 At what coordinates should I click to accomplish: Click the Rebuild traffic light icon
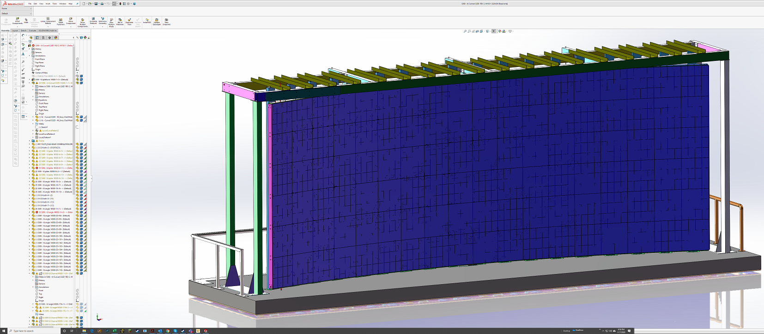click(120, 4)
